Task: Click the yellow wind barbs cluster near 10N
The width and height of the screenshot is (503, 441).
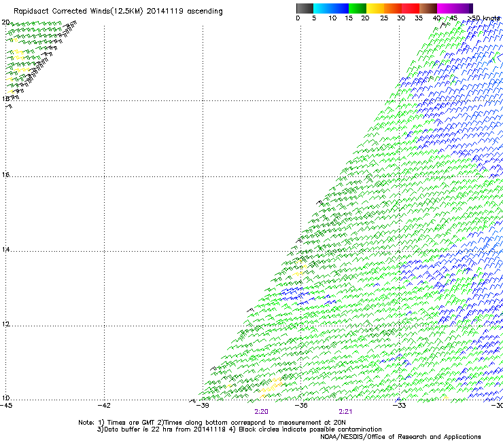Action: tap(271, 387)
